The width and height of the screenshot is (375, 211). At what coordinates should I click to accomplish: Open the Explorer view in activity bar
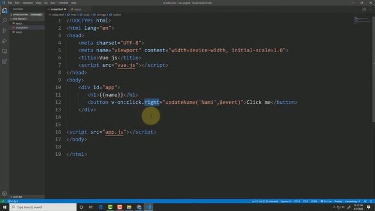pos(5,11)
